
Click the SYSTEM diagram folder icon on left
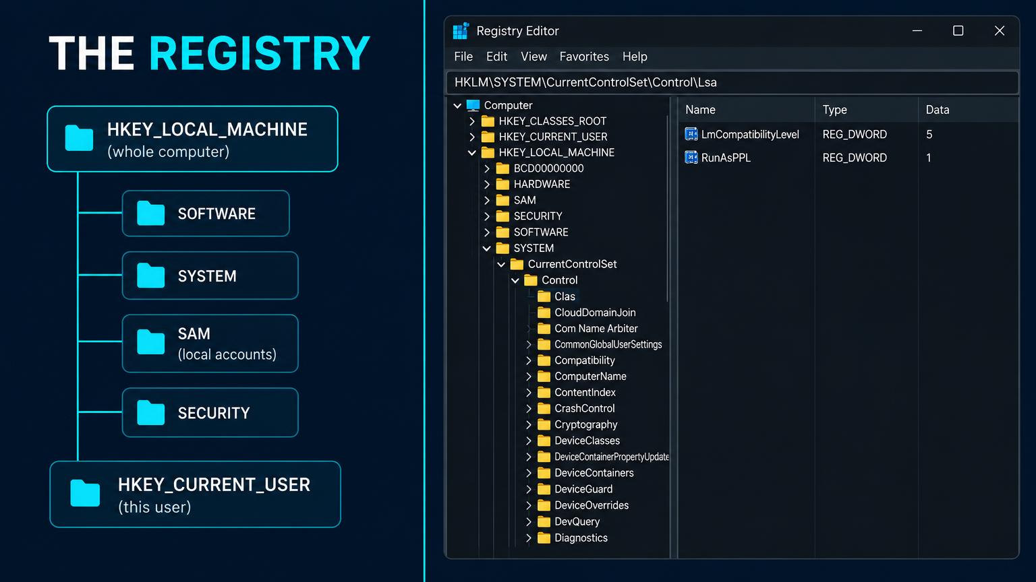(x=150, y=276)
